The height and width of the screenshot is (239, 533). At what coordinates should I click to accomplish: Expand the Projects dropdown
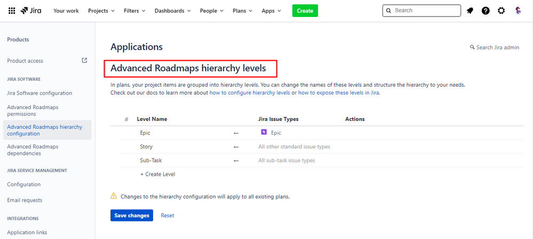tap(101, 11)
